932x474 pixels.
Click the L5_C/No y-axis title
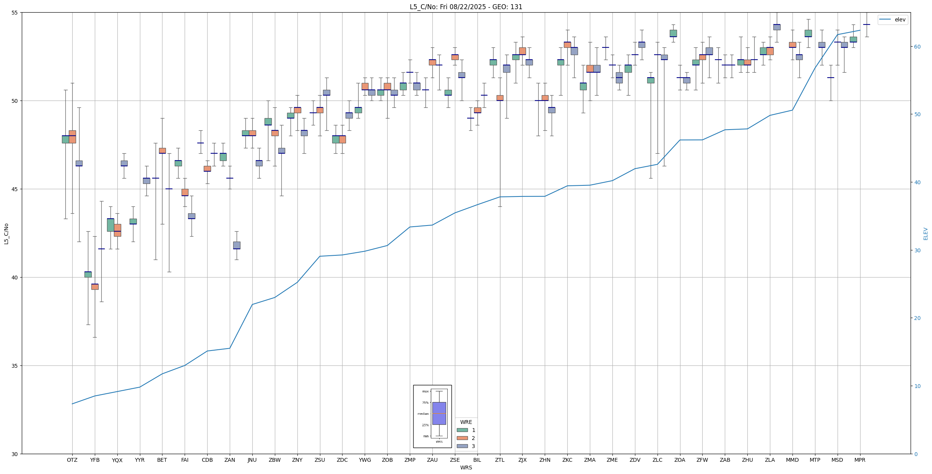pyautogui.click(x=6, y=234)
